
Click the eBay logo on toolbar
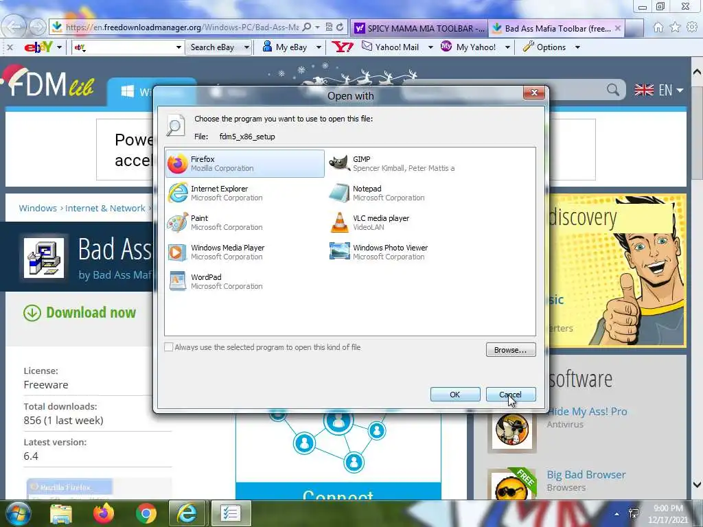click(x=38, y=47)
